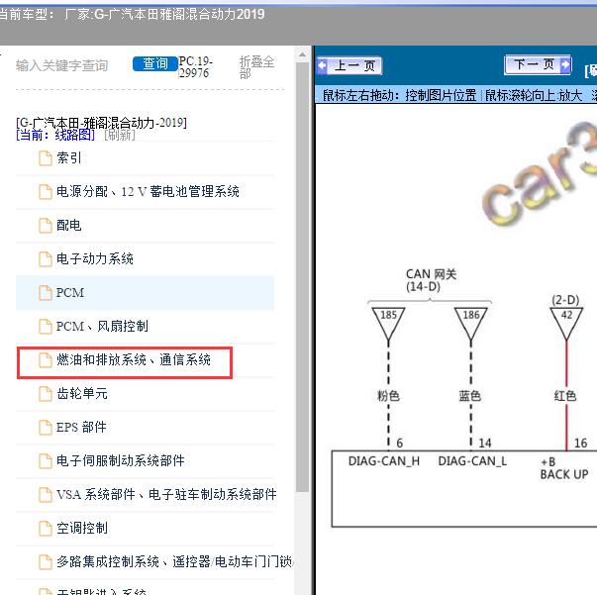Click document icon beside 索引
This screenshot has width=597, height=595.
coord(46,158)
